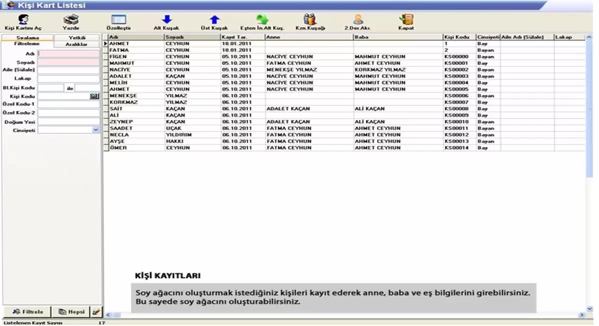Sort by the Soyadı column header
Screen dimensions: 599x326
coord(192,37)
